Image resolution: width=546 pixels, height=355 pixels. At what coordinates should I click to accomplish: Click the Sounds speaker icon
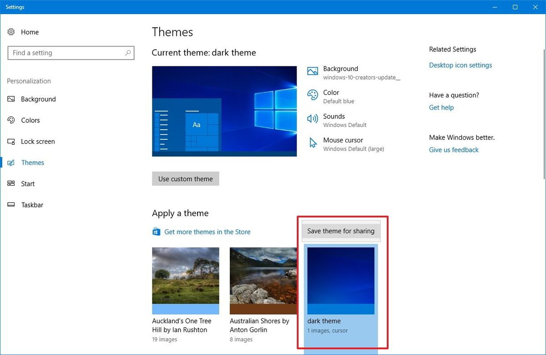pyautogui.click(x=312, y=119)
